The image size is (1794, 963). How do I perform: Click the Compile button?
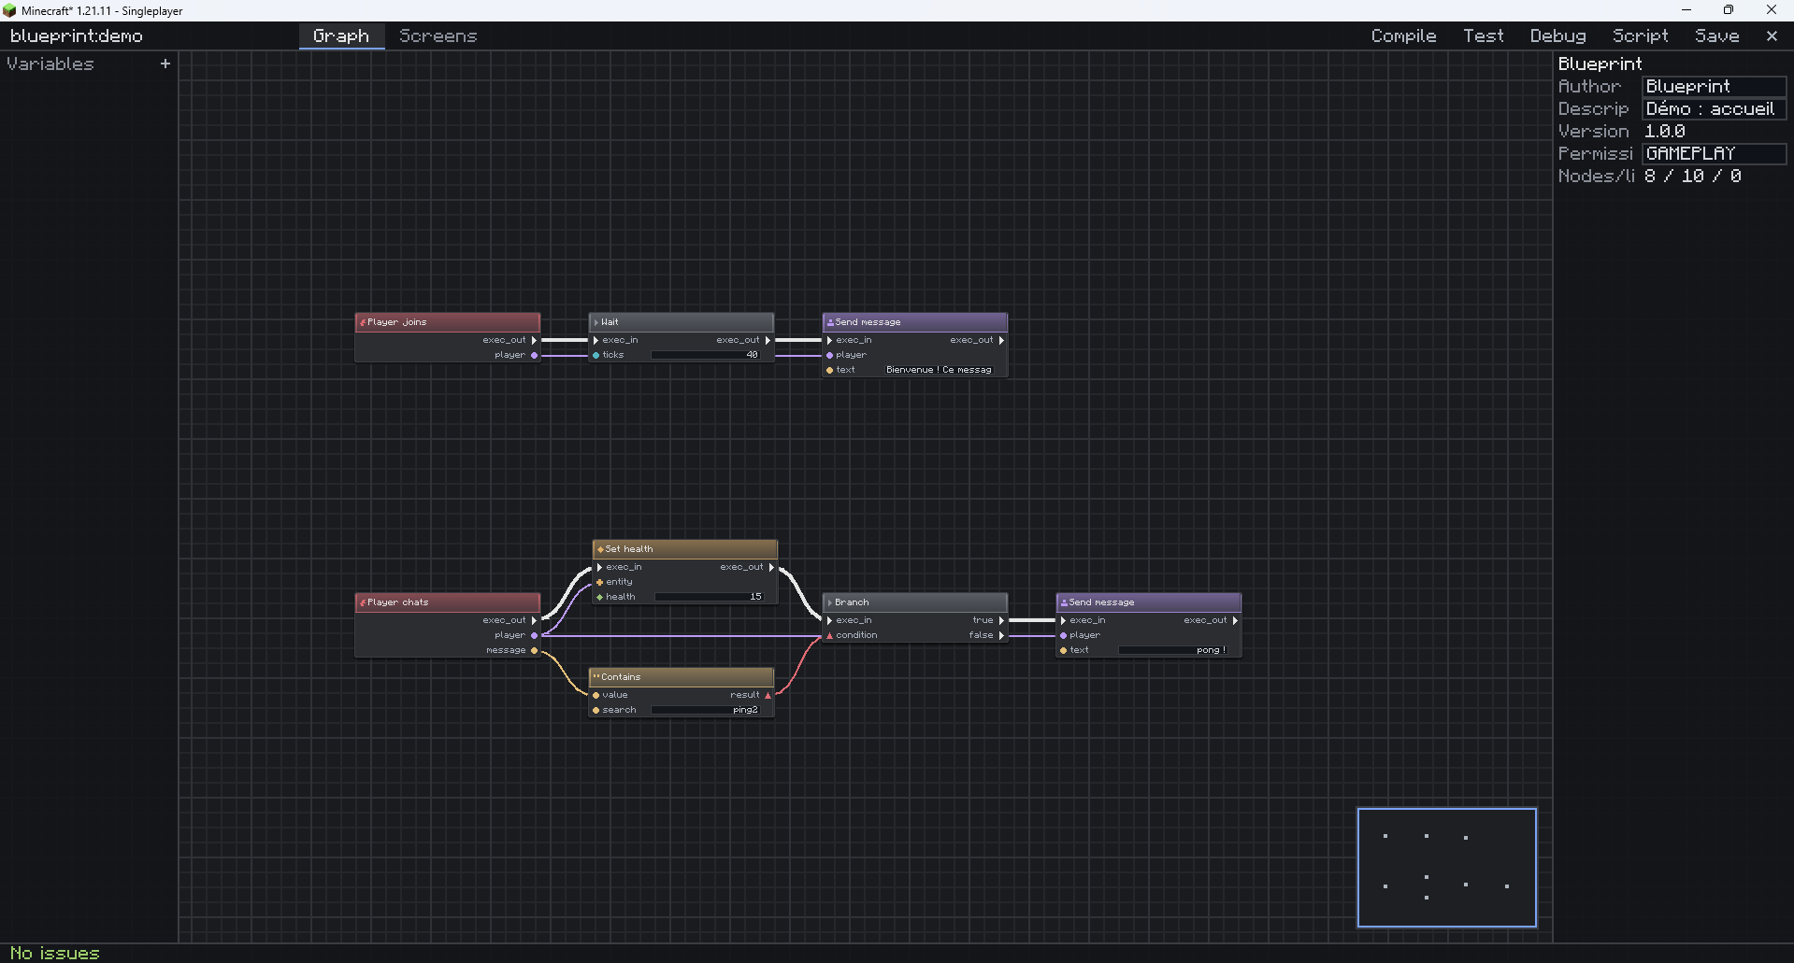click(1403, 35)
